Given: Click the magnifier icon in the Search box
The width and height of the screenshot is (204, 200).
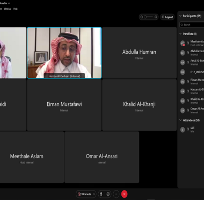Looking at the screenshot, I should point(181,25).
